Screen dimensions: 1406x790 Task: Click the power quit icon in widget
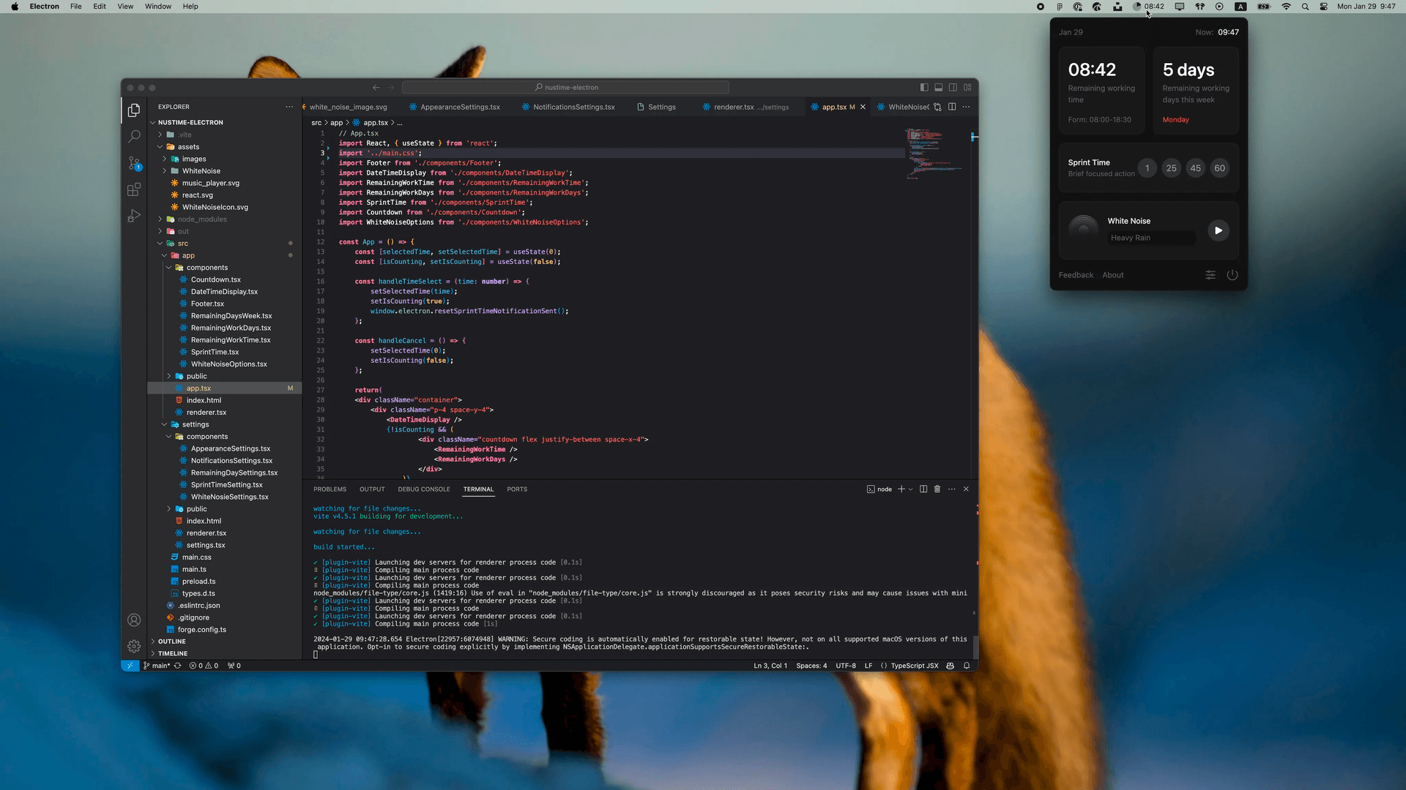click(x=1232, y=275)
